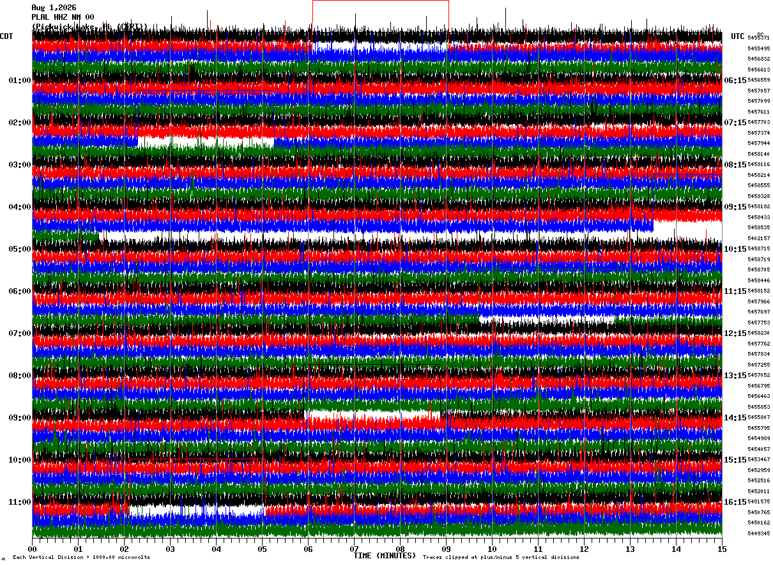The width and height of the screenshot is (773, 566).
Task: Click the DC offset value 5455495
Action: click(759, 49)
